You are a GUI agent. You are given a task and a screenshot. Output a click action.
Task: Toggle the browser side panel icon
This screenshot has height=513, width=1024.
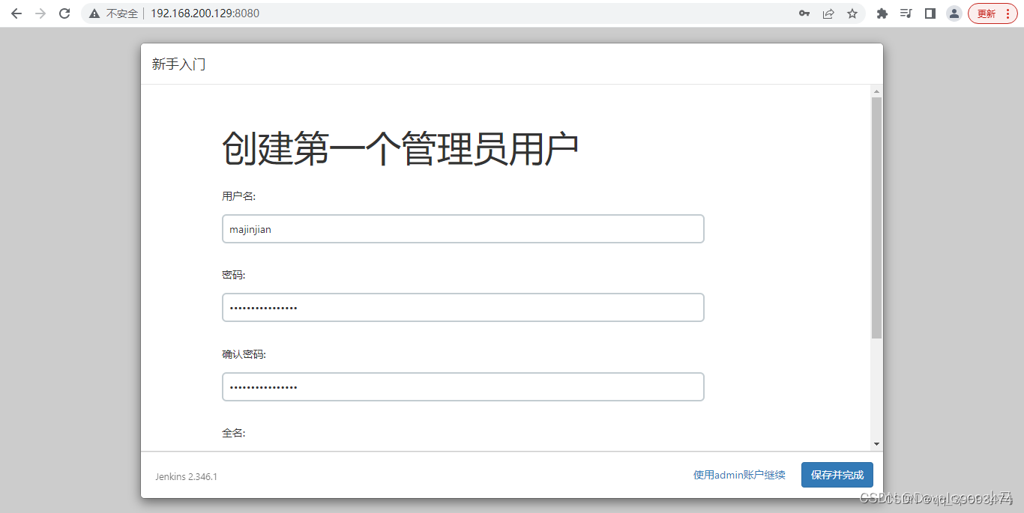[930, 13]
